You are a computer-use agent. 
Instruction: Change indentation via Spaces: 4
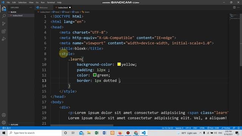(179, 128)
